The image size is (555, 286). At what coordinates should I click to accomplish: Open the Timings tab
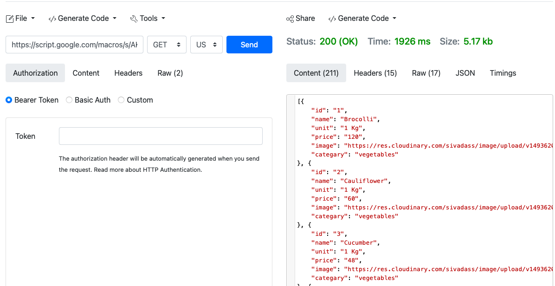[503, 73]
